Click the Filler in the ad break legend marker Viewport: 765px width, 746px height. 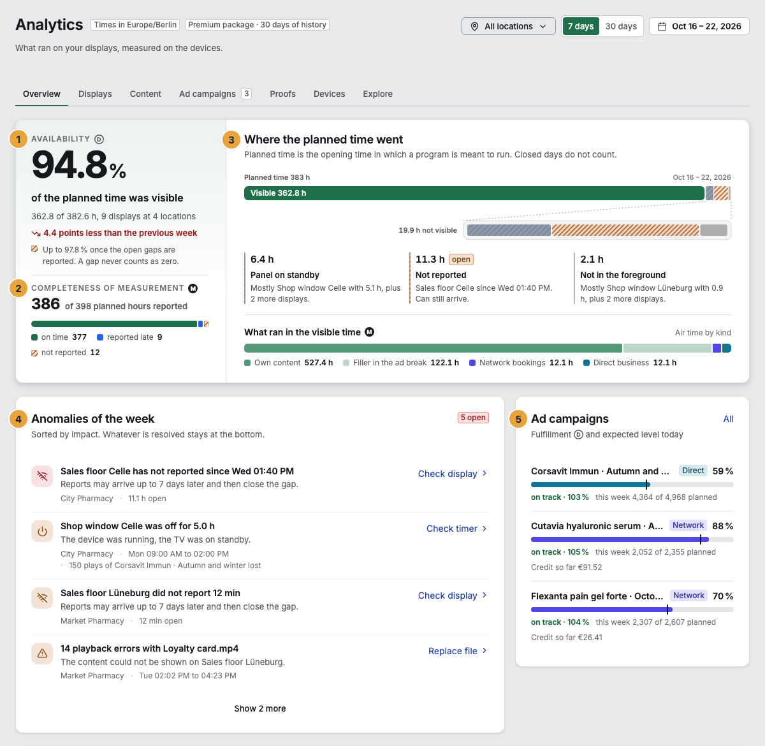pyautogui.click(x=346, y=363)
